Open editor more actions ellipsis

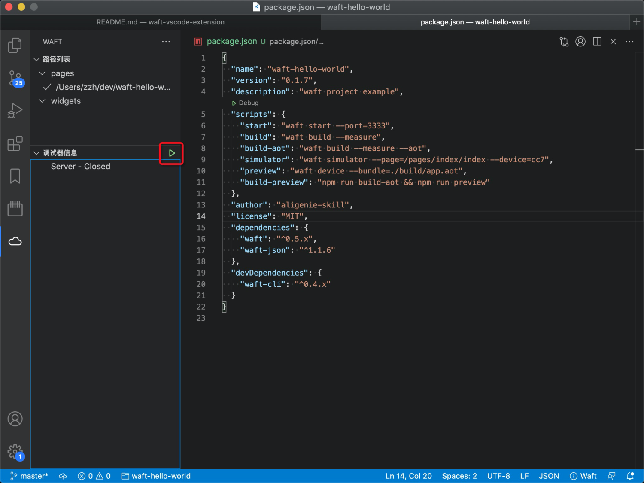point(629,42)
